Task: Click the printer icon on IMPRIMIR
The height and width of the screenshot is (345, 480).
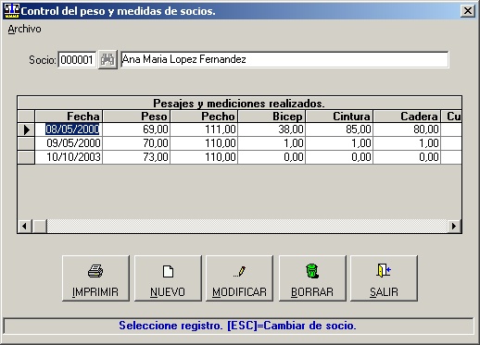Action: coord(95,271)
